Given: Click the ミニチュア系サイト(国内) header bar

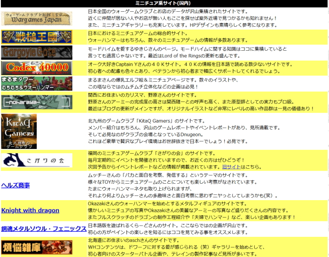Looking at the screenshot, I should point(164,3).
